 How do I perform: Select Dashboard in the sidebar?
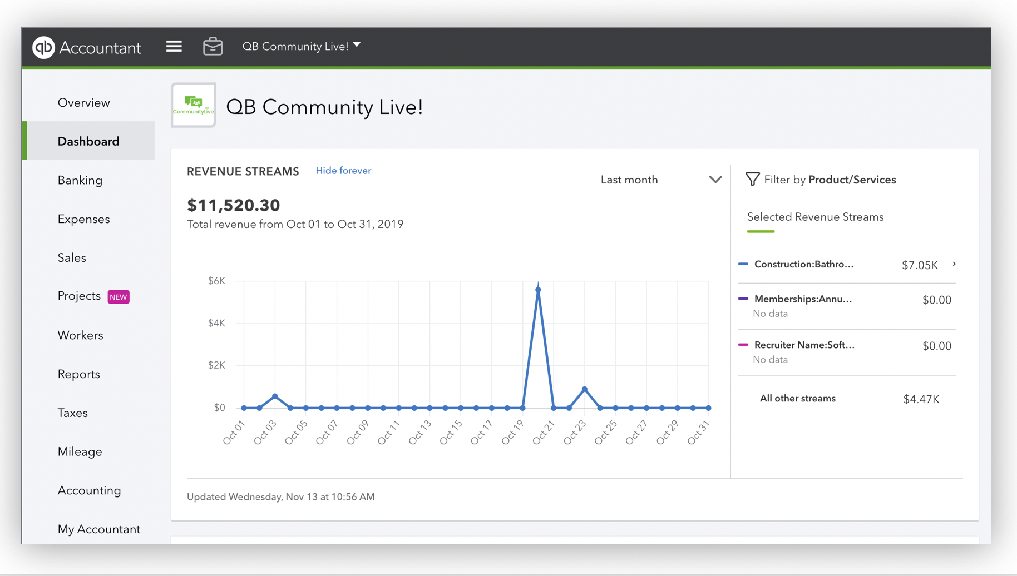(88, 141)
